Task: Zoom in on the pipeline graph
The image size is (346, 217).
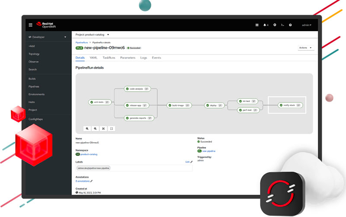Action: [87, 128]
